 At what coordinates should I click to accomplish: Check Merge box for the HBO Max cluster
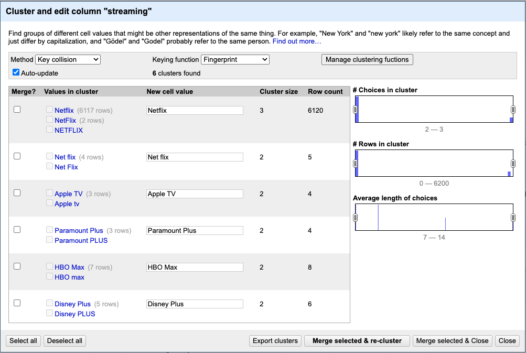point(17,266)
